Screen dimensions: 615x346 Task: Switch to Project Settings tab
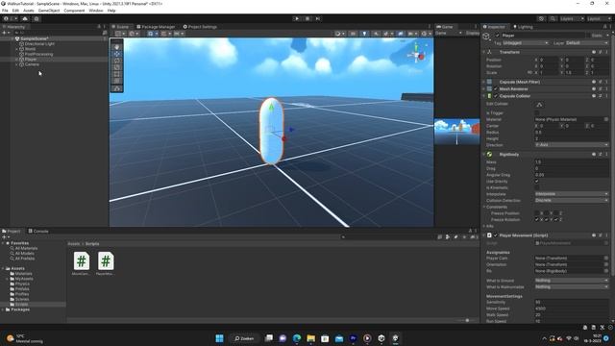point(200,27)
